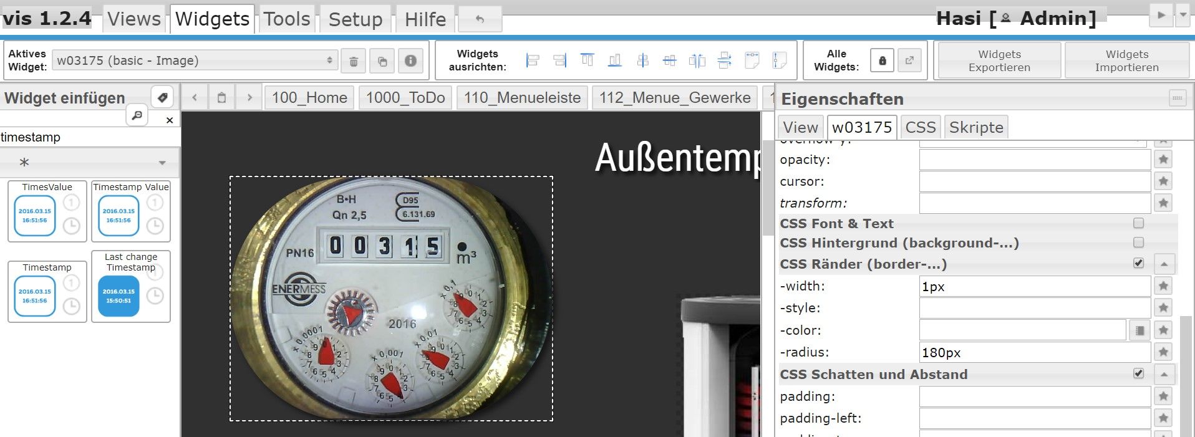Click the undo arrow button
Screen dimensions: 1195x437
pos(480,19)
